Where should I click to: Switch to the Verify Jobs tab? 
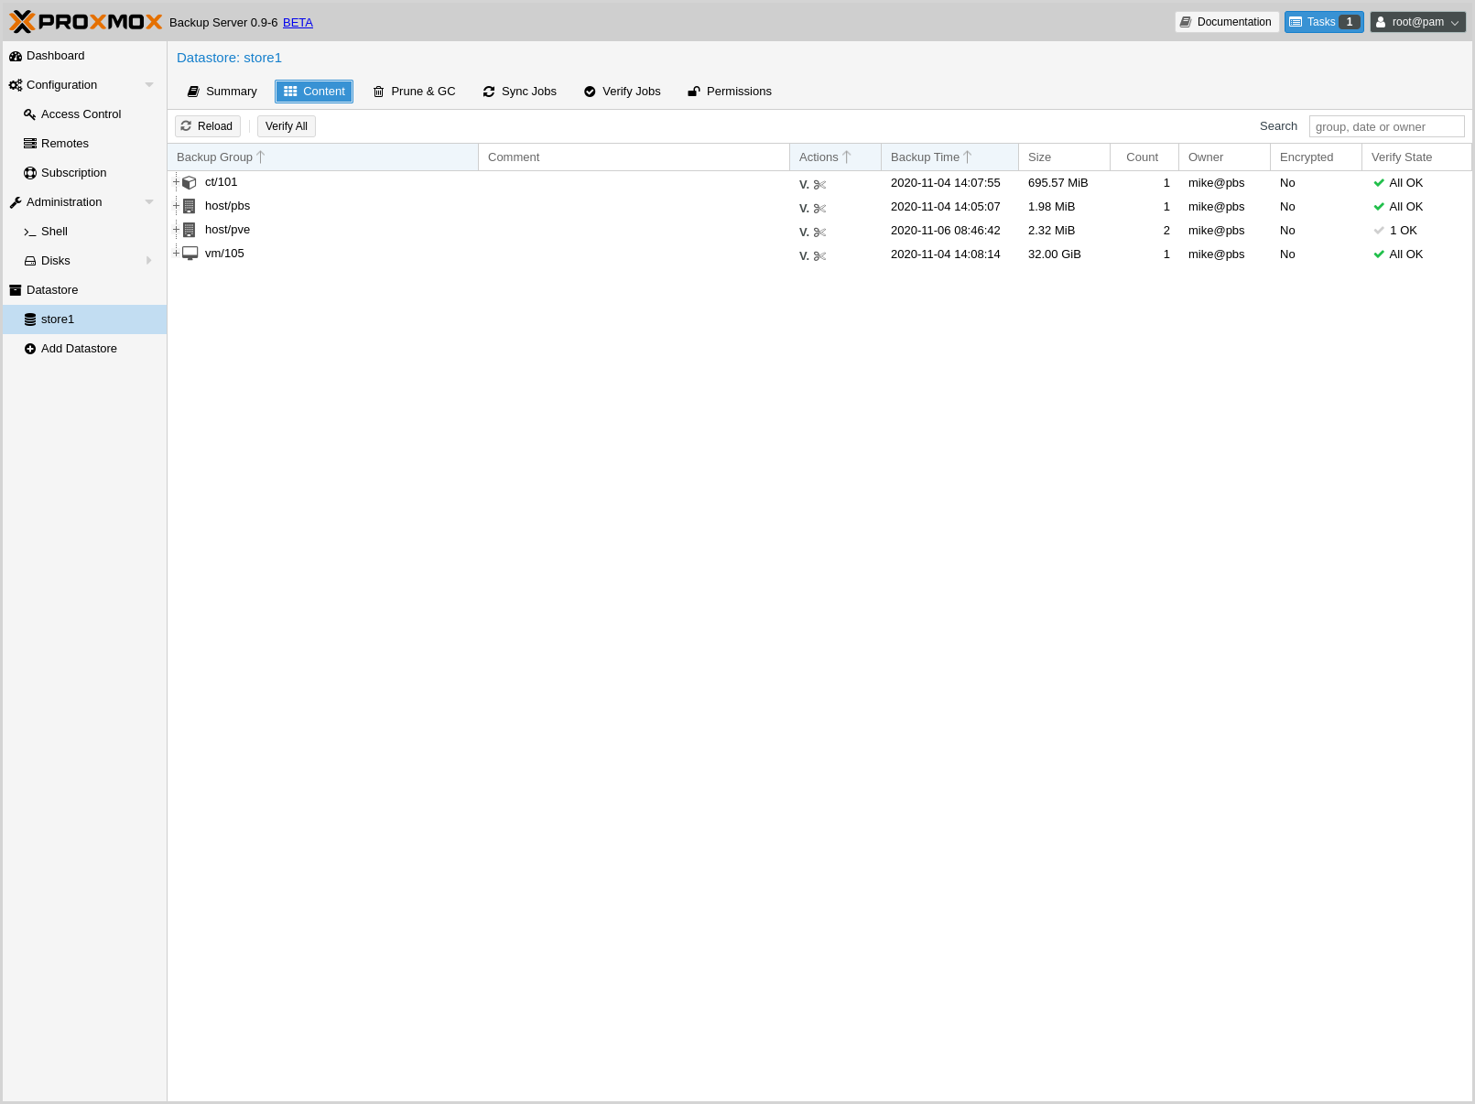click(x=623, y=92)
